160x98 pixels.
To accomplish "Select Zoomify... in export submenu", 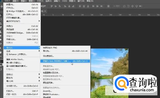I will click(x=65, y=91).
